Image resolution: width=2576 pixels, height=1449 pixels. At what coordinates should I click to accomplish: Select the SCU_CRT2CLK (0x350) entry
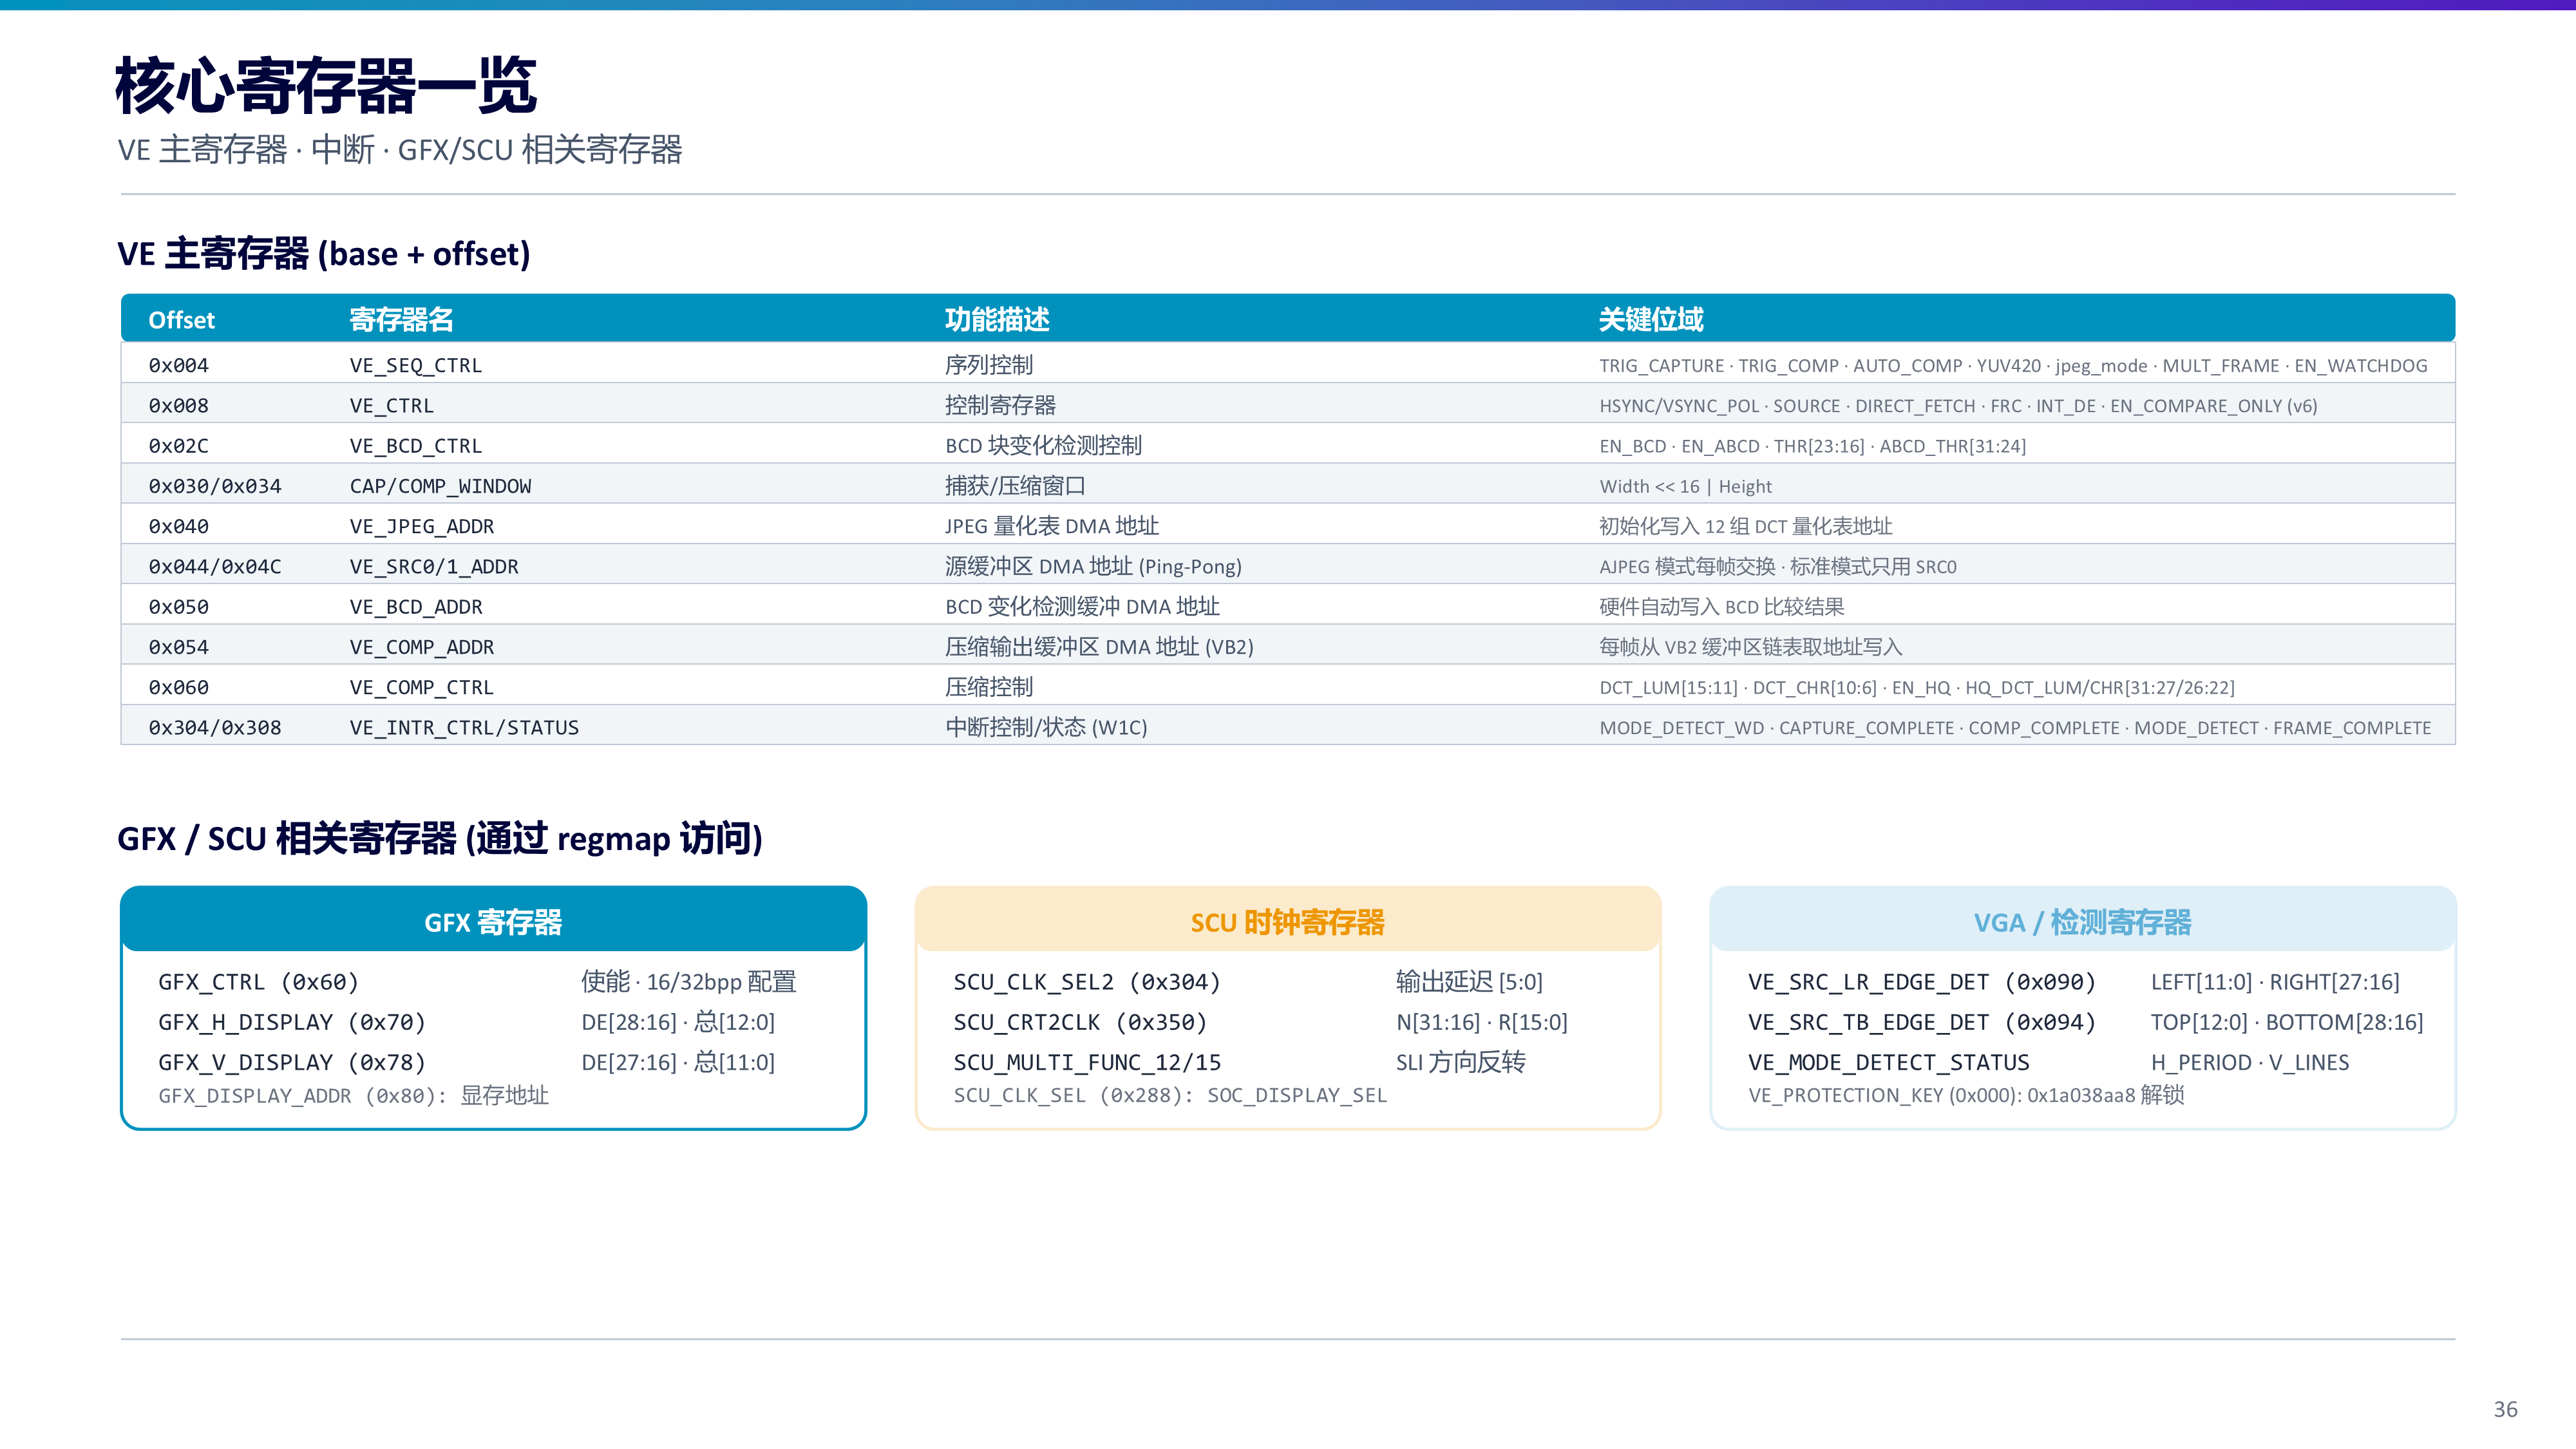[1080, 1022]
